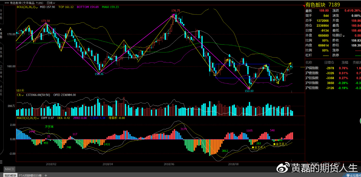Switch to the 领涨 tab
361x177 pixels.
pyautogui.click(x=326, y=163)
